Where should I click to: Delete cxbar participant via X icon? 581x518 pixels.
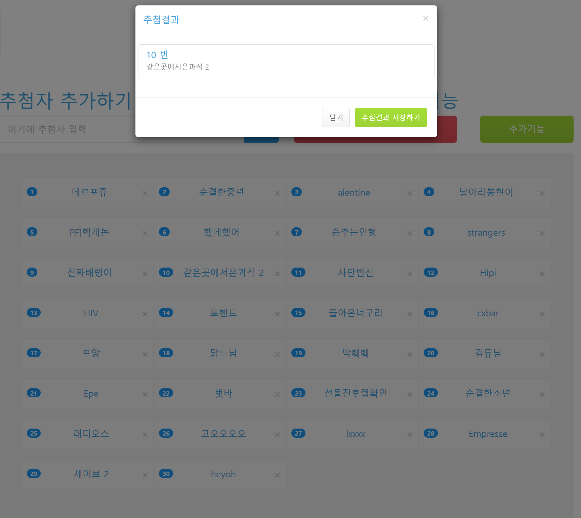[542, 314]
